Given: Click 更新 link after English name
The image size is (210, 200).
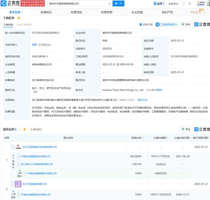Looking at the screenshot, I should pyautogui.click(x=159, y=90).
